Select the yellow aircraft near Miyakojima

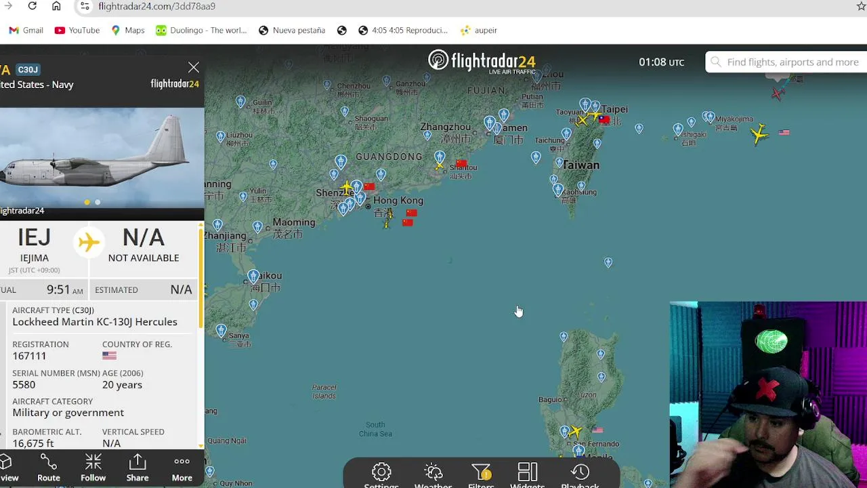[x=759, y=134]
